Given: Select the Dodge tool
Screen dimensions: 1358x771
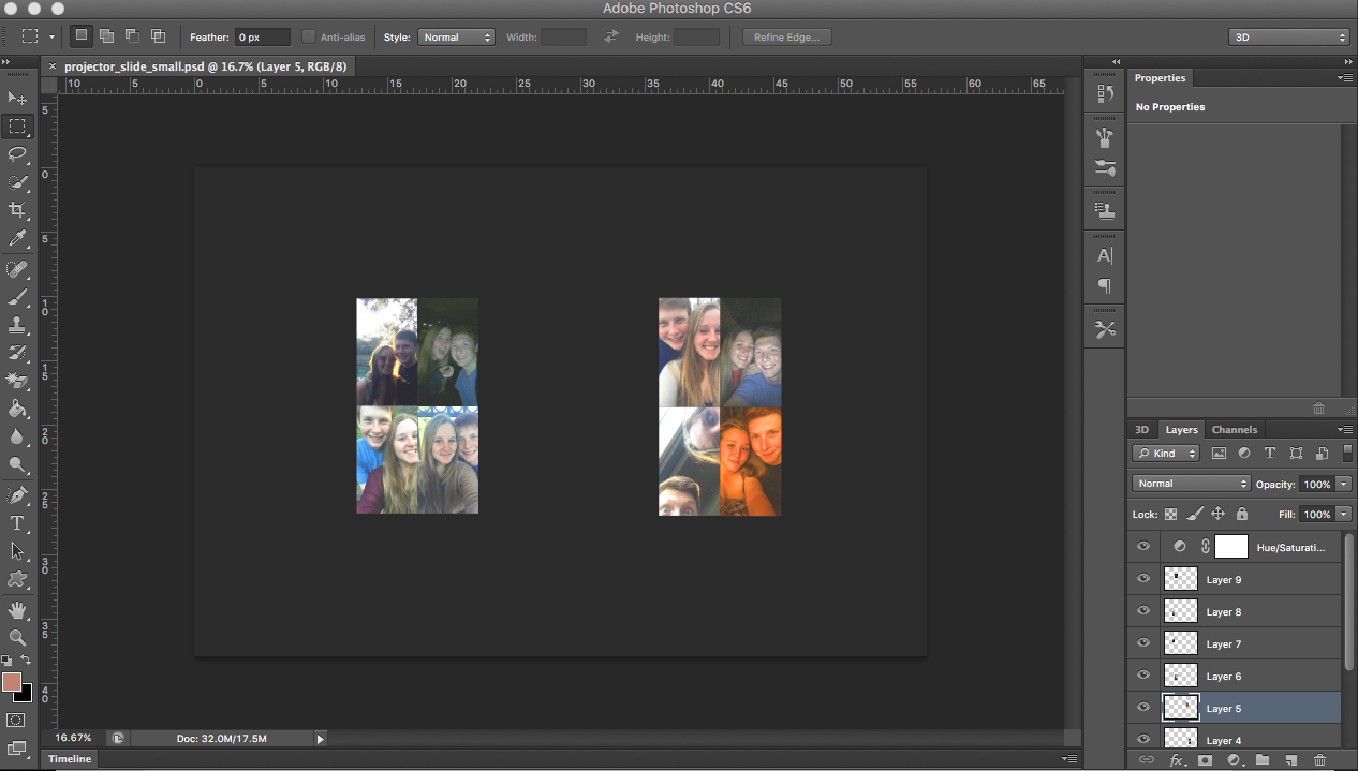Looking at the screenshot, I should 17,465.
